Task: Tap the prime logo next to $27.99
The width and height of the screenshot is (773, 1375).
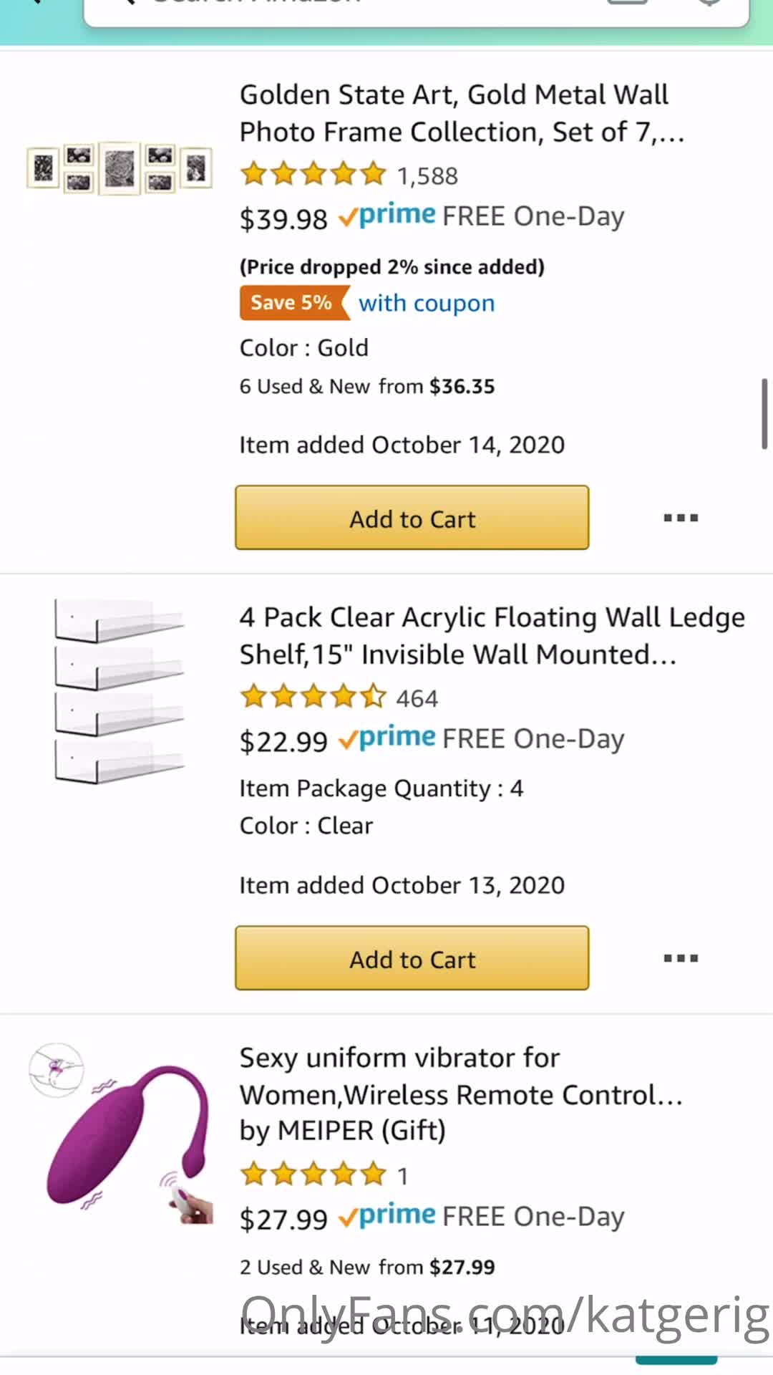Action: (387, 1215)
